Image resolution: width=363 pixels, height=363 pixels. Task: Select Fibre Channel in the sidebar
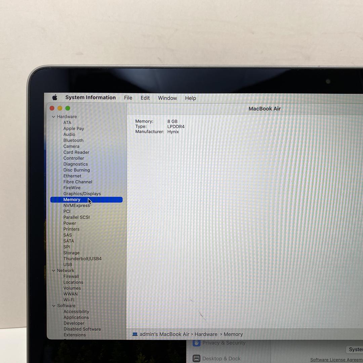(78, 182)
